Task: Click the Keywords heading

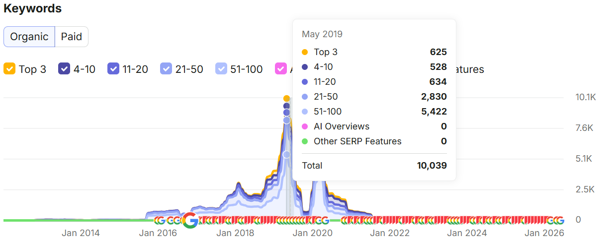Action: coord(33,8)
